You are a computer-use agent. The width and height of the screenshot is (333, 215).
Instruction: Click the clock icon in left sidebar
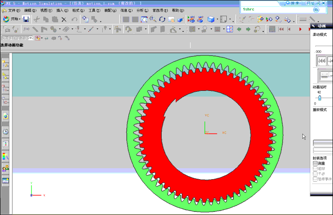click(6, 132)
